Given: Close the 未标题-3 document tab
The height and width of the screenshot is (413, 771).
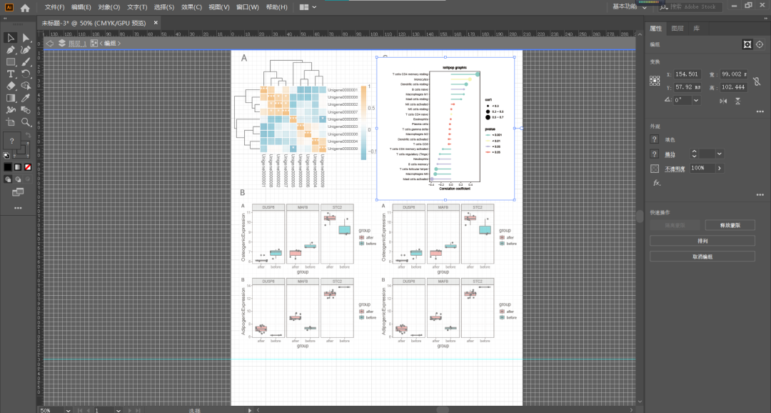Looking at the screenshot, I should [156, 23].
